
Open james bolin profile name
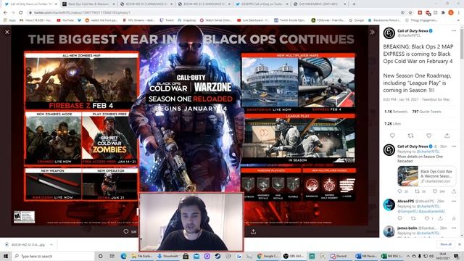click(407, 228)
